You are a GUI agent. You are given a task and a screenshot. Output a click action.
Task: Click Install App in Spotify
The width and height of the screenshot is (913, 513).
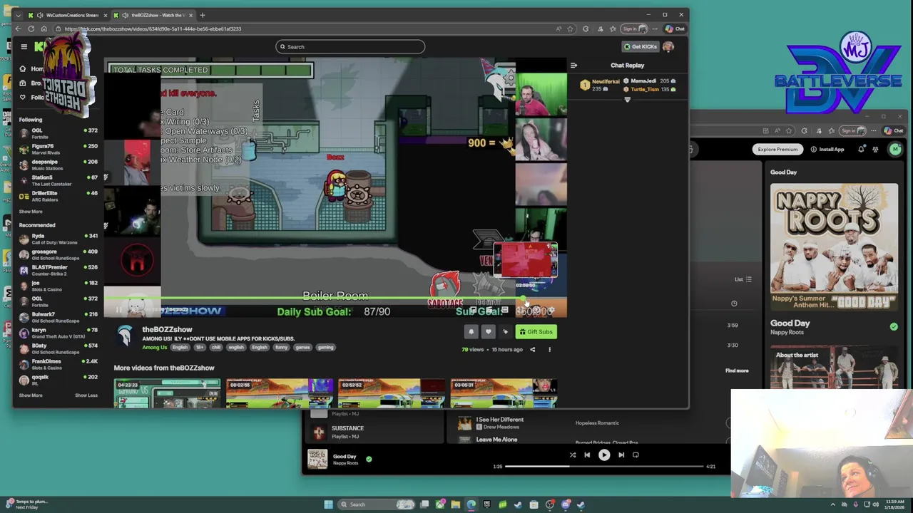827,150
